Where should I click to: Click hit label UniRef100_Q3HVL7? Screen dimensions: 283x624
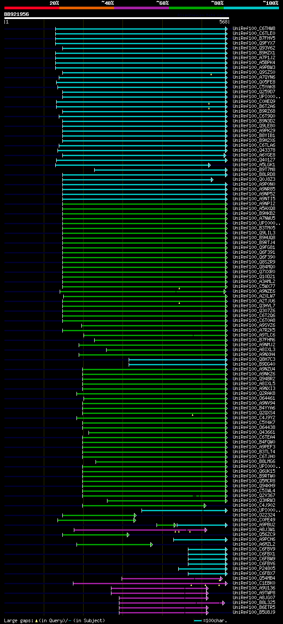coord(254,306)
